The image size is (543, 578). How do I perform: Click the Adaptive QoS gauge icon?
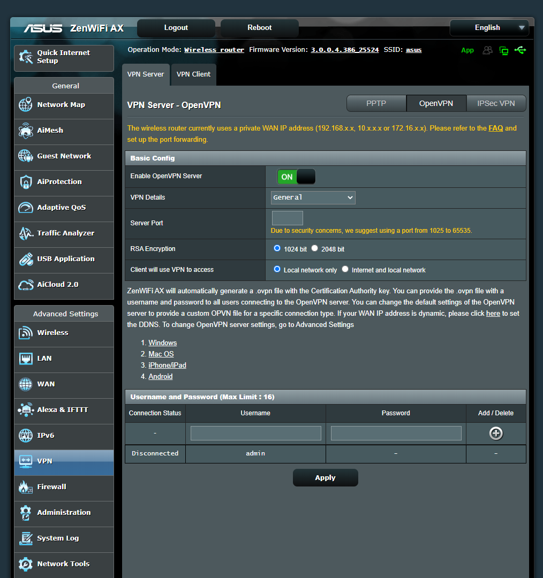coord(26,208)
